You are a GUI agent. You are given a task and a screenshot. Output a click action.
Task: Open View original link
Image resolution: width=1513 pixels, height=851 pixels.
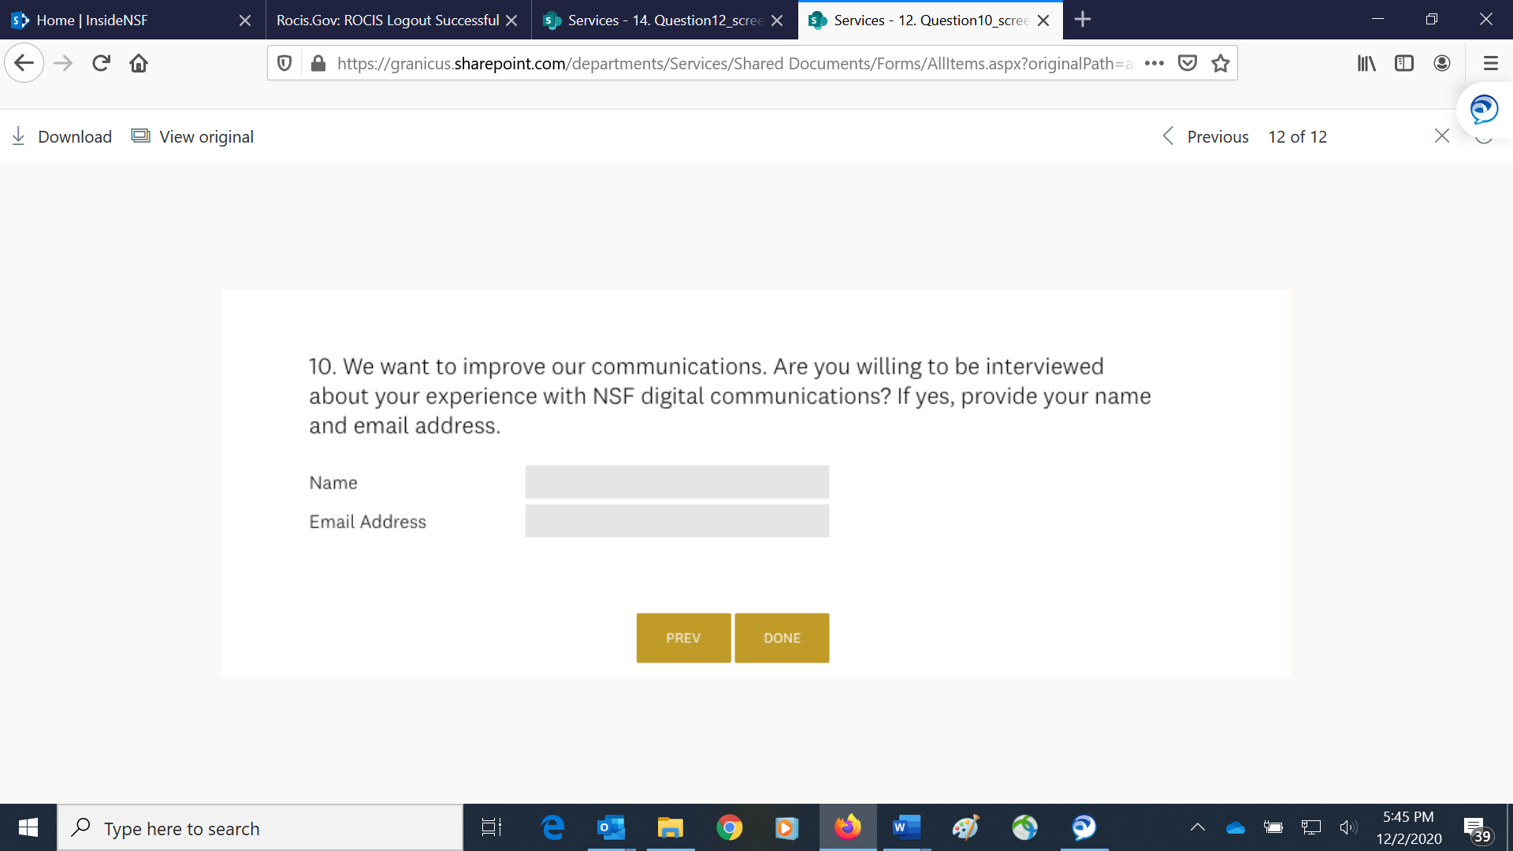click(193, 136)
